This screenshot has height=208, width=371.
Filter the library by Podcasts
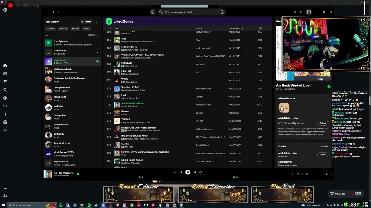tap(63, 29)
